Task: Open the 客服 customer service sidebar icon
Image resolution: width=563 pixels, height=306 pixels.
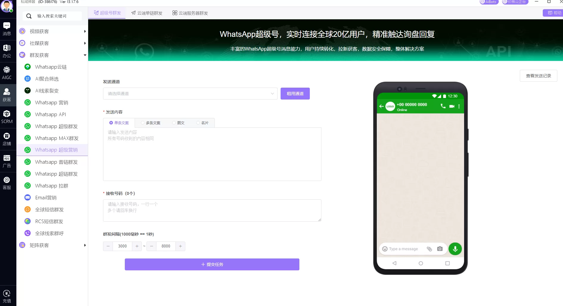Action: pyautogui.click(x=7, y=183)
